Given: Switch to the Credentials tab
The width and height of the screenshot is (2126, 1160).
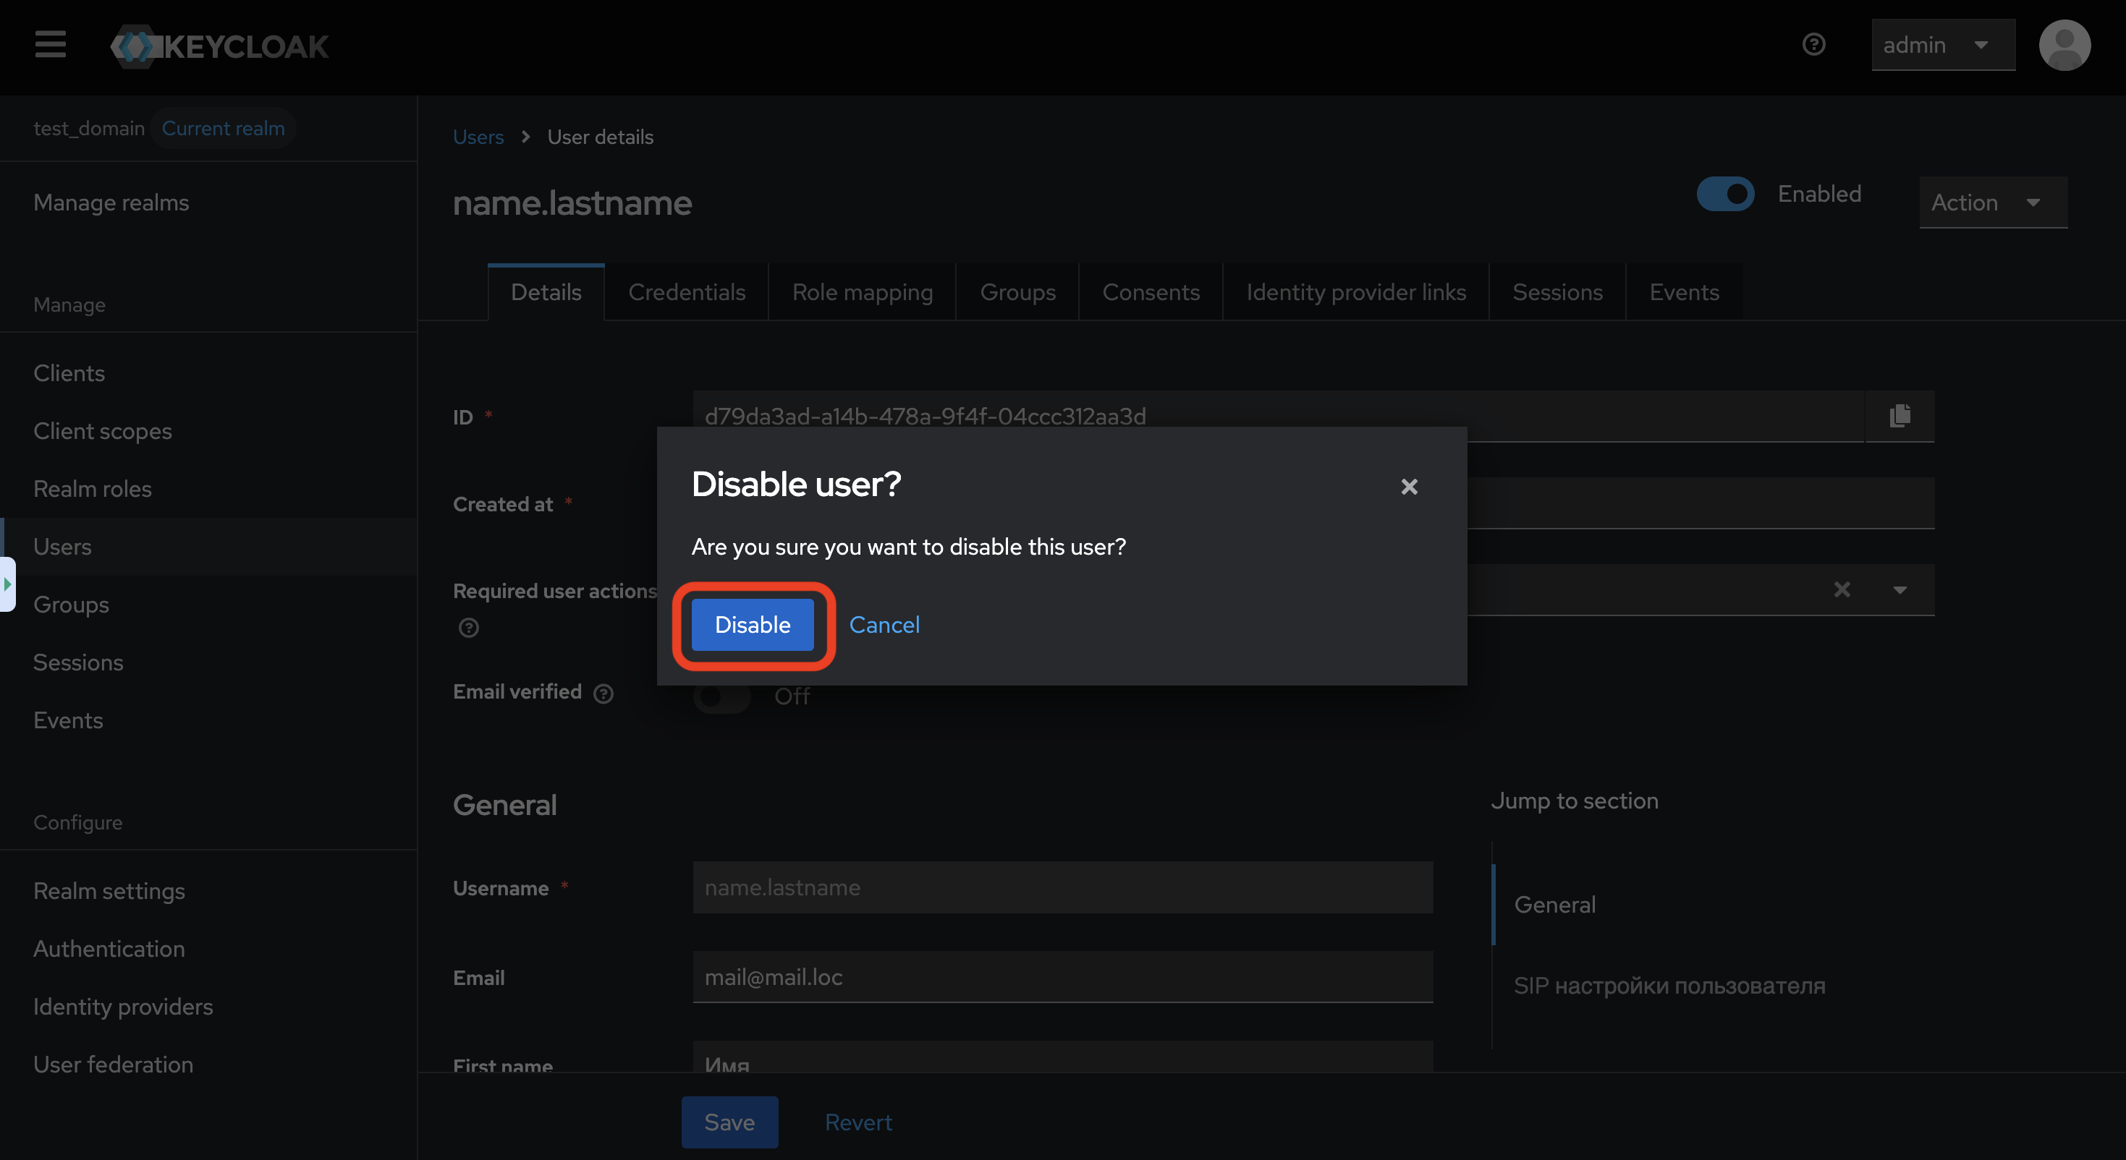Looking at the screenshot, I should pos(686,292).
